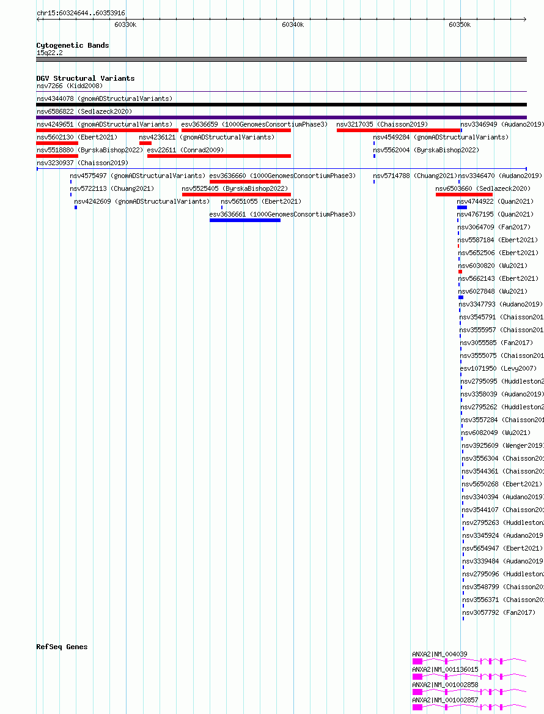Select nsv3055585 (Fan2017) label

496,343
